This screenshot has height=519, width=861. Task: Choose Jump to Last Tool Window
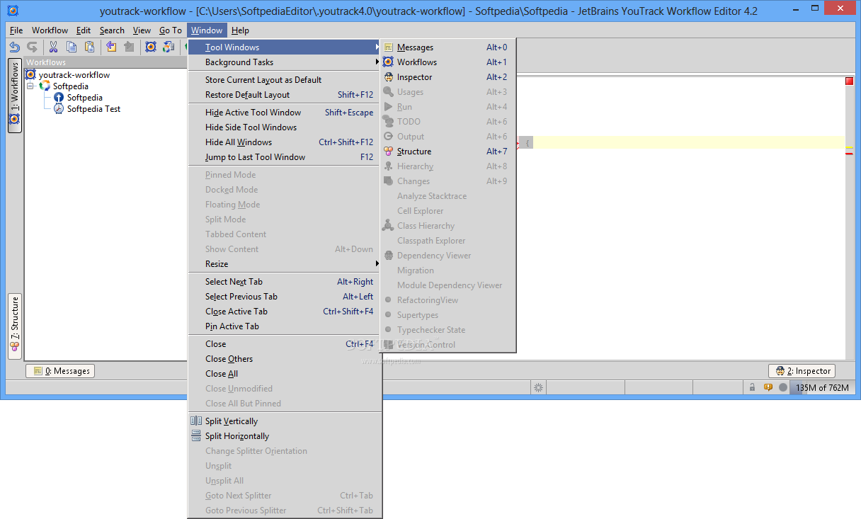tap(285, 157)
